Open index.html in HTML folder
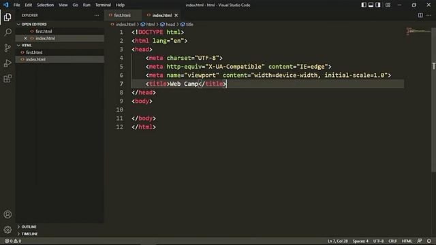 tap(35, 59)
